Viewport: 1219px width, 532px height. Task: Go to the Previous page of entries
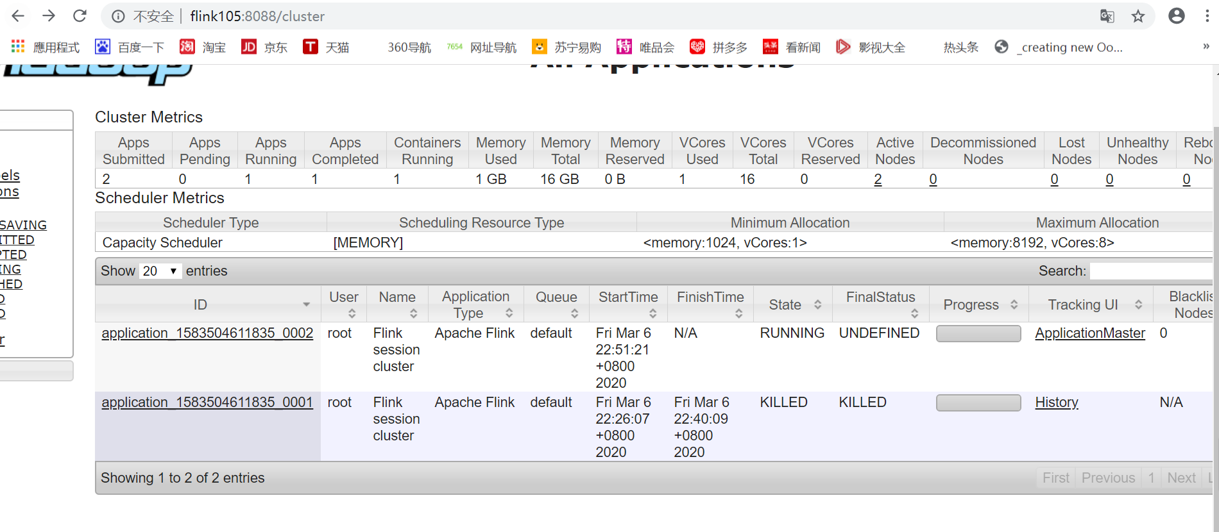click(x=1108, y=478)
